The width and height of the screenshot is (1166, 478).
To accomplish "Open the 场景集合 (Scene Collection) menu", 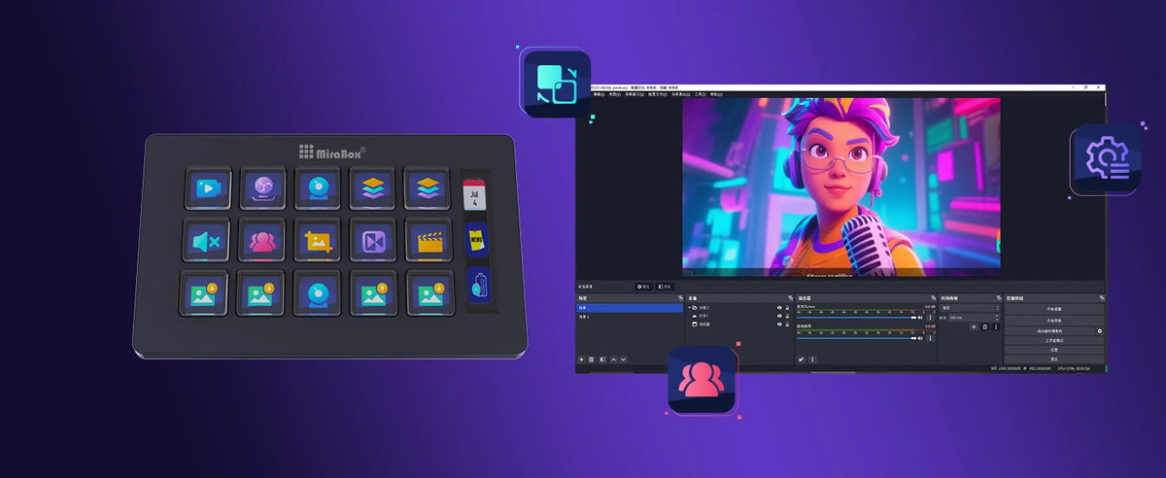I will pyautogui.click(x=681, y=94).
